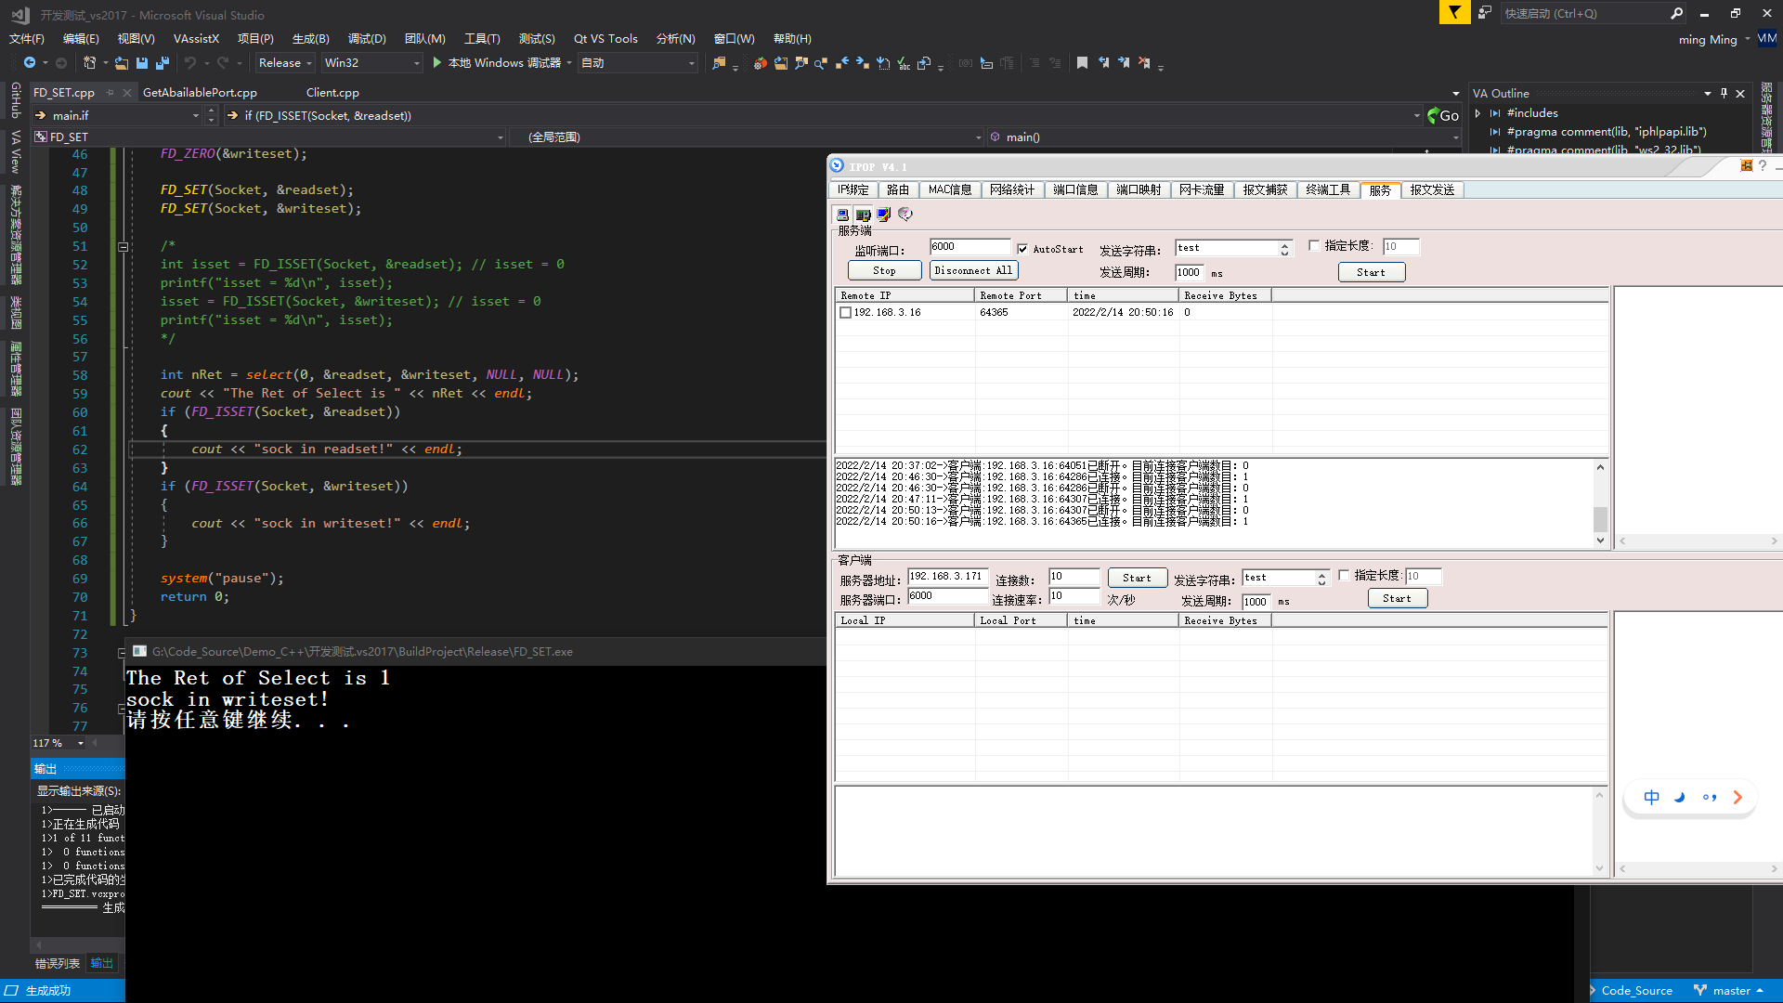This screenshot has height=1003, width=1783.
Task: Click the Save All icon
Action: click(163, 63)
